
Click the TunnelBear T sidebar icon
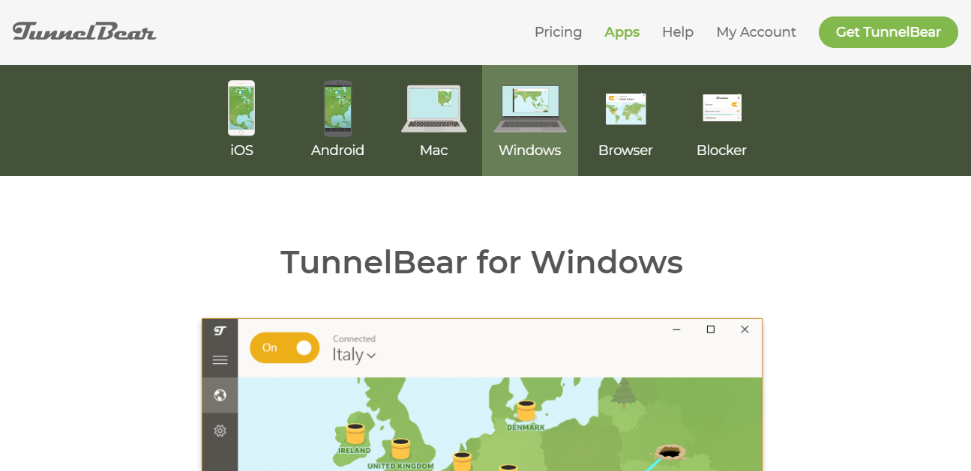click(220, 330)
